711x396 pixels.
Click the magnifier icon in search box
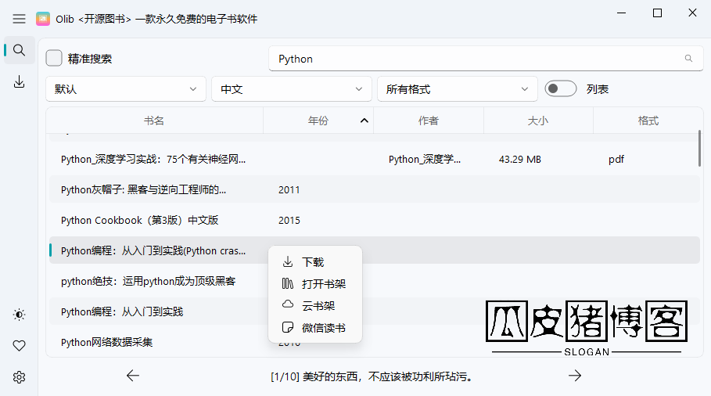tap(688, 59)
